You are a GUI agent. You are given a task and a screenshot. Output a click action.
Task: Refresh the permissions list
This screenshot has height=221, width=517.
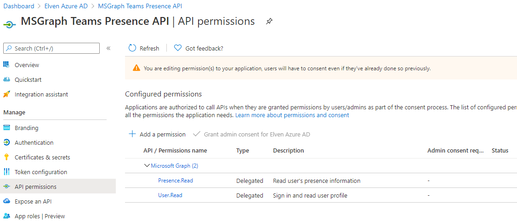[x=149, y=48]
